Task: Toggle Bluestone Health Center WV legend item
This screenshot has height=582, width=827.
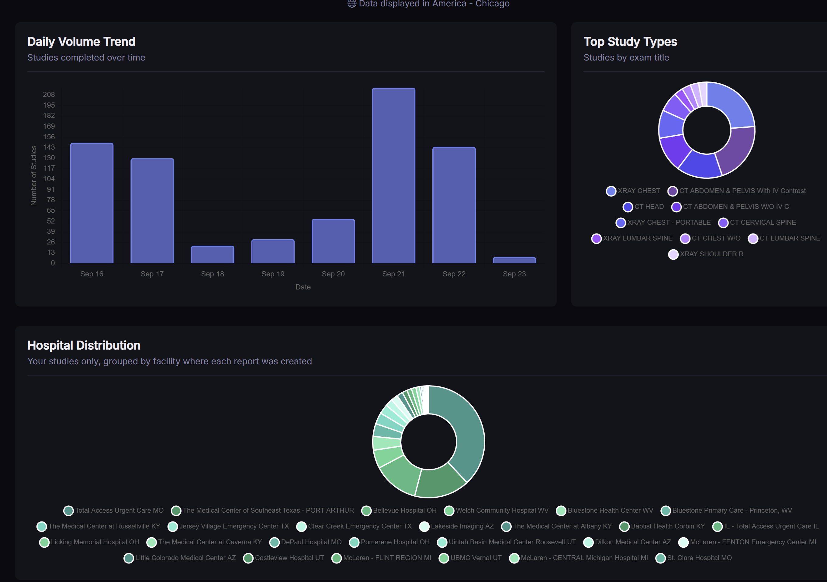Action: [x=604, y=511]
